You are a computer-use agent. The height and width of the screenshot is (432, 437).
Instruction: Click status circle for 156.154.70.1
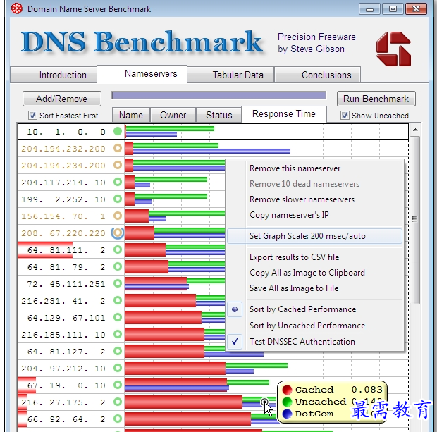(x=118, y=216)
